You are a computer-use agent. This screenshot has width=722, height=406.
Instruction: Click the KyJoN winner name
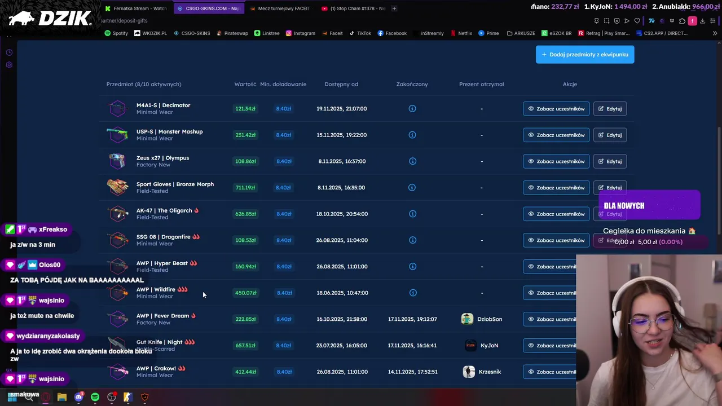tap(489, 346)
